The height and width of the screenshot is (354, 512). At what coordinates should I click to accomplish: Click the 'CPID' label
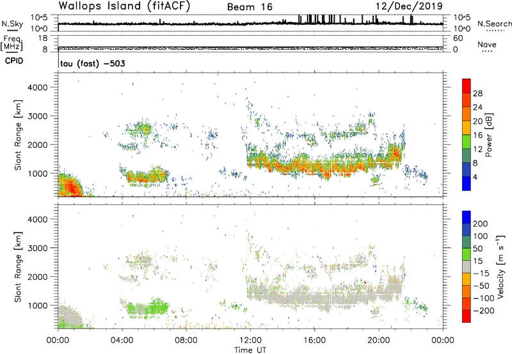click(x=14, y=61)
